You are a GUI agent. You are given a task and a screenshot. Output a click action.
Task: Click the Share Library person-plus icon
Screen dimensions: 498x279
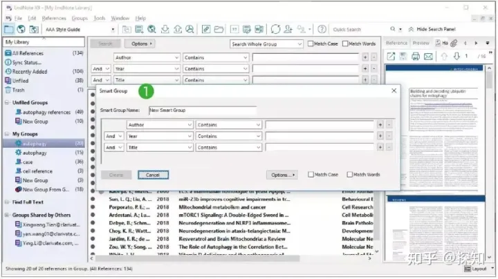tap(288, 30)
